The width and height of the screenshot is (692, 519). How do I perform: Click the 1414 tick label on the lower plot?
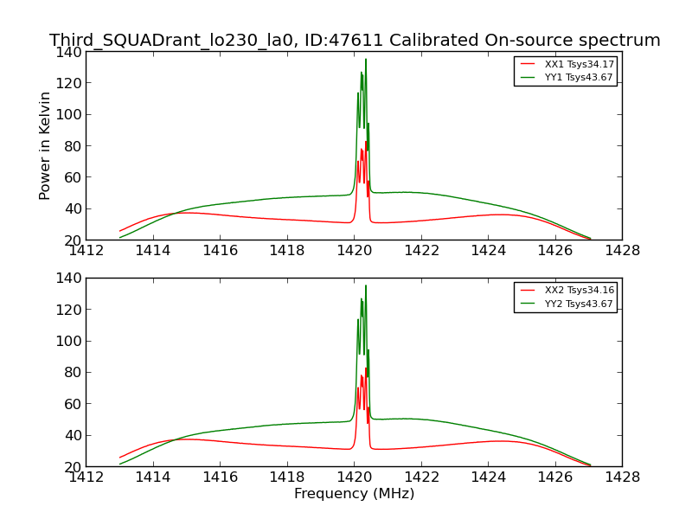coord(153,477)
